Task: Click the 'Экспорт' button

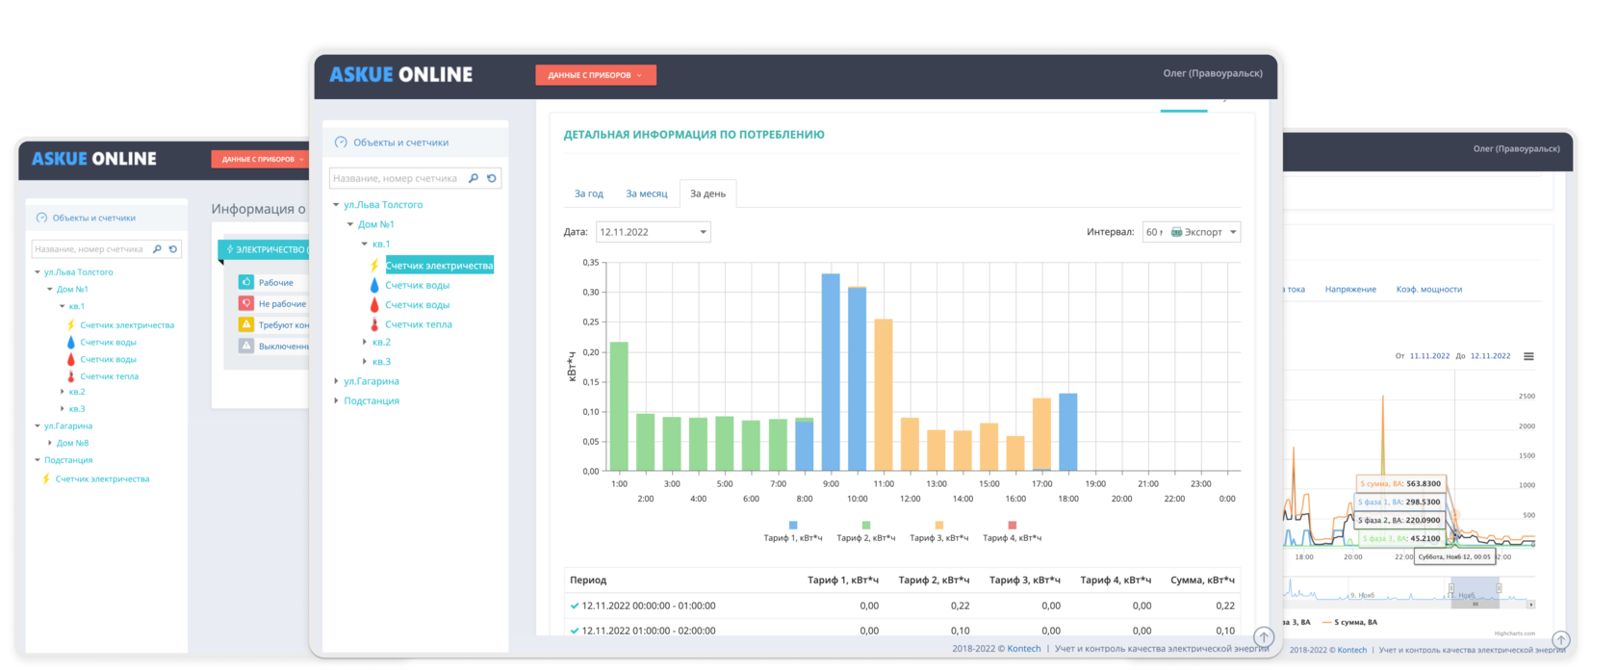Action: (x=1203, y=232)
